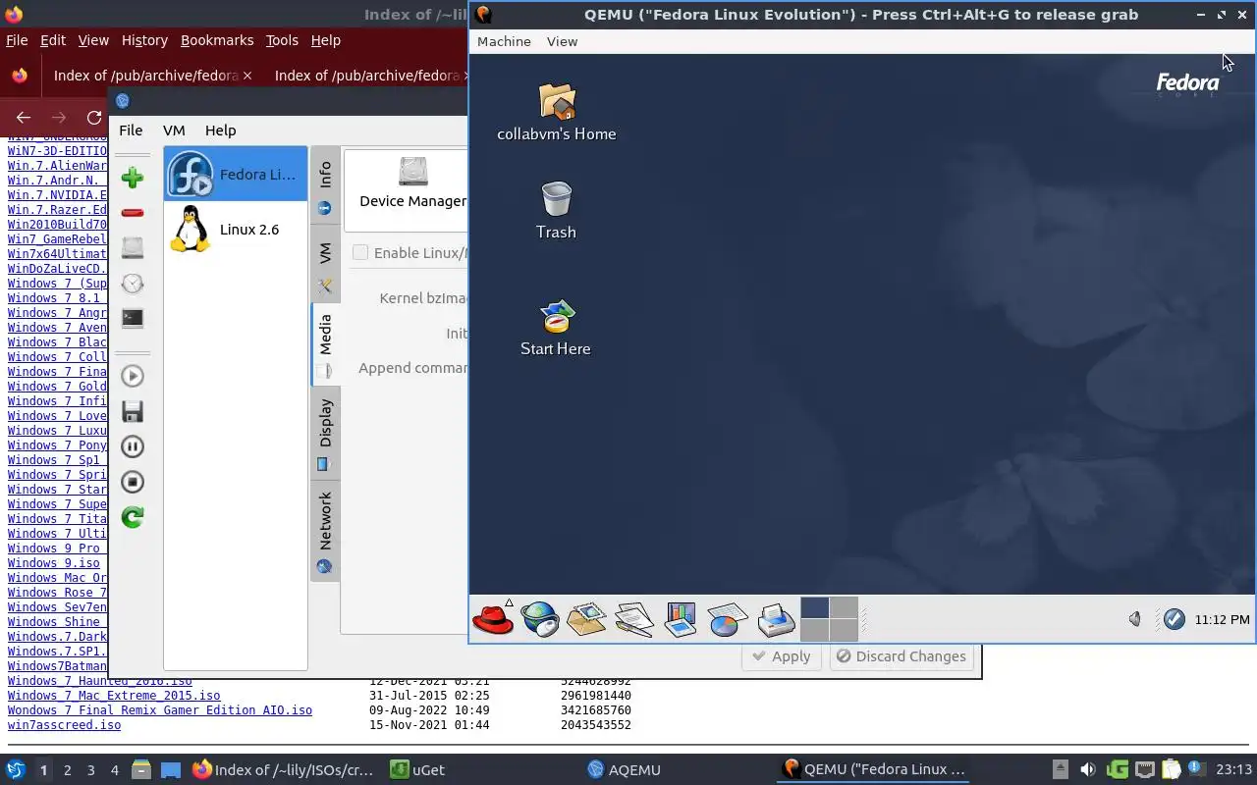Image resolution: width=1257 pixels, height=785 pixels.
Task: Click the show desktop icon on the taskbar
Action: 171,769
